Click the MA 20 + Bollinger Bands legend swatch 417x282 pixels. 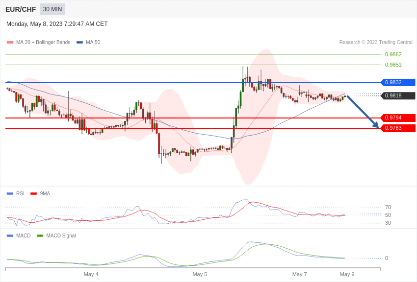coord(10,42)
